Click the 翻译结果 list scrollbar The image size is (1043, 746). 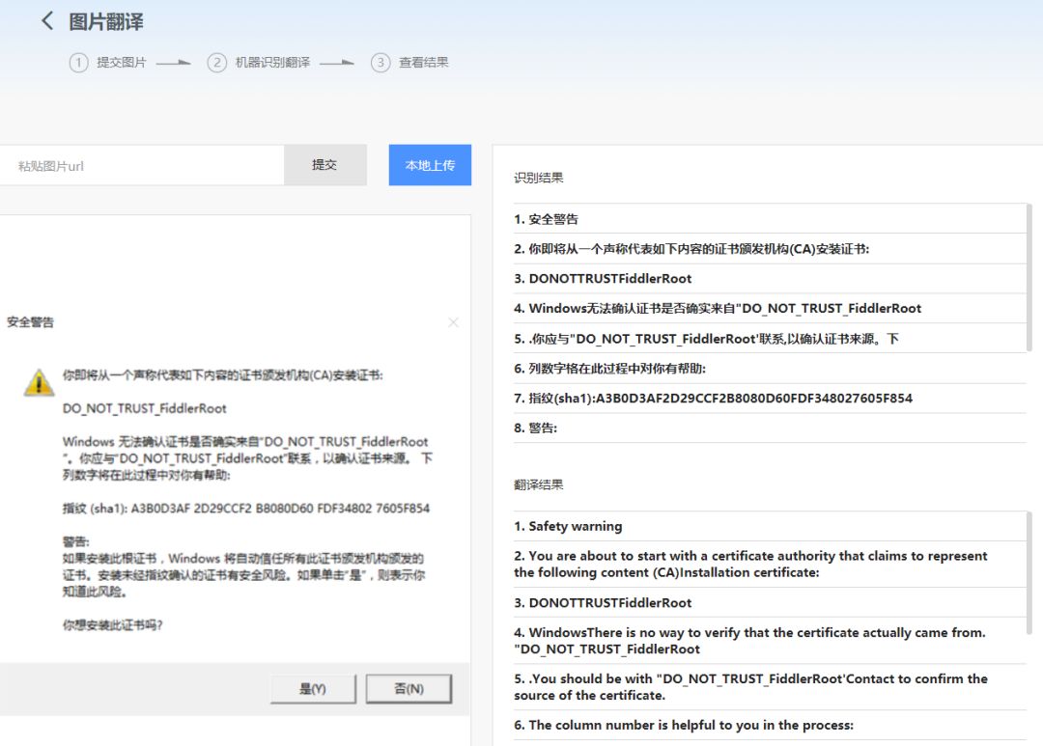tap(1029, 572)
